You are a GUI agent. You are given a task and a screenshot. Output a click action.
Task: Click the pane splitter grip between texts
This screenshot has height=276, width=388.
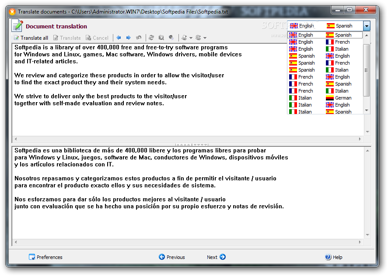192,145
